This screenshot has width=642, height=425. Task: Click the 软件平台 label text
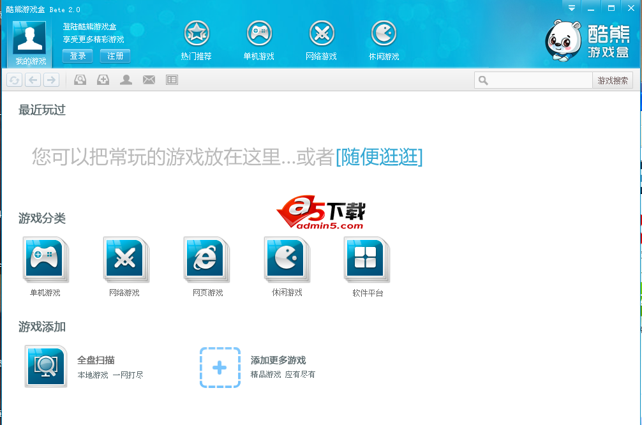[x=368, y=293]
